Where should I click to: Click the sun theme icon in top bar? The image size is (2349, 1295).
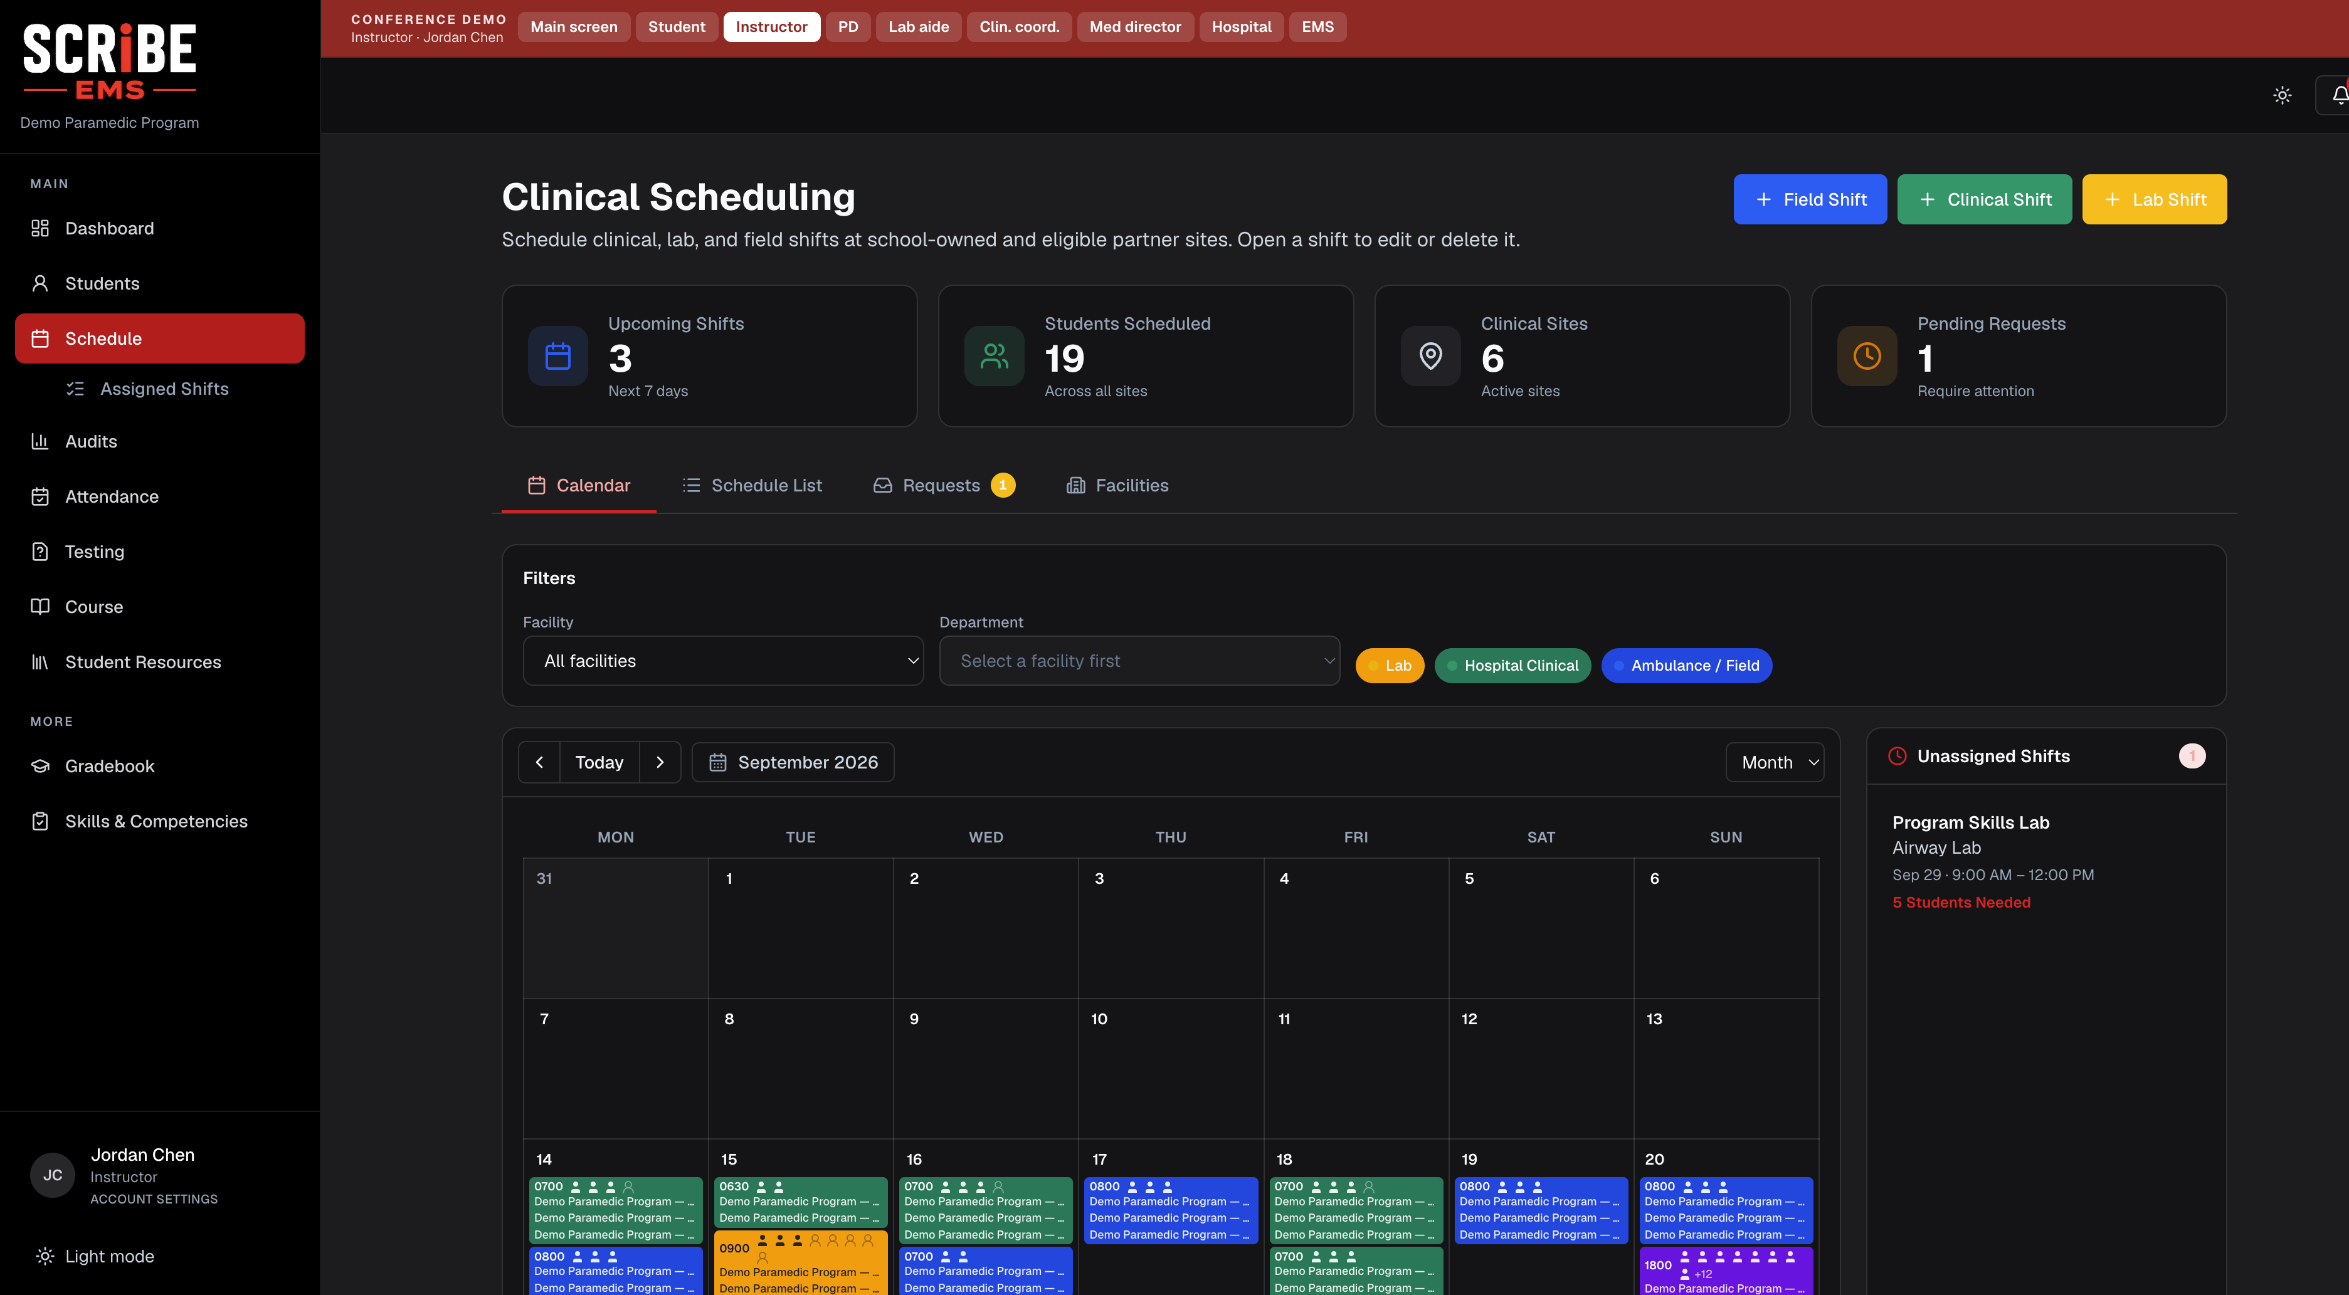pos(2283,96)
